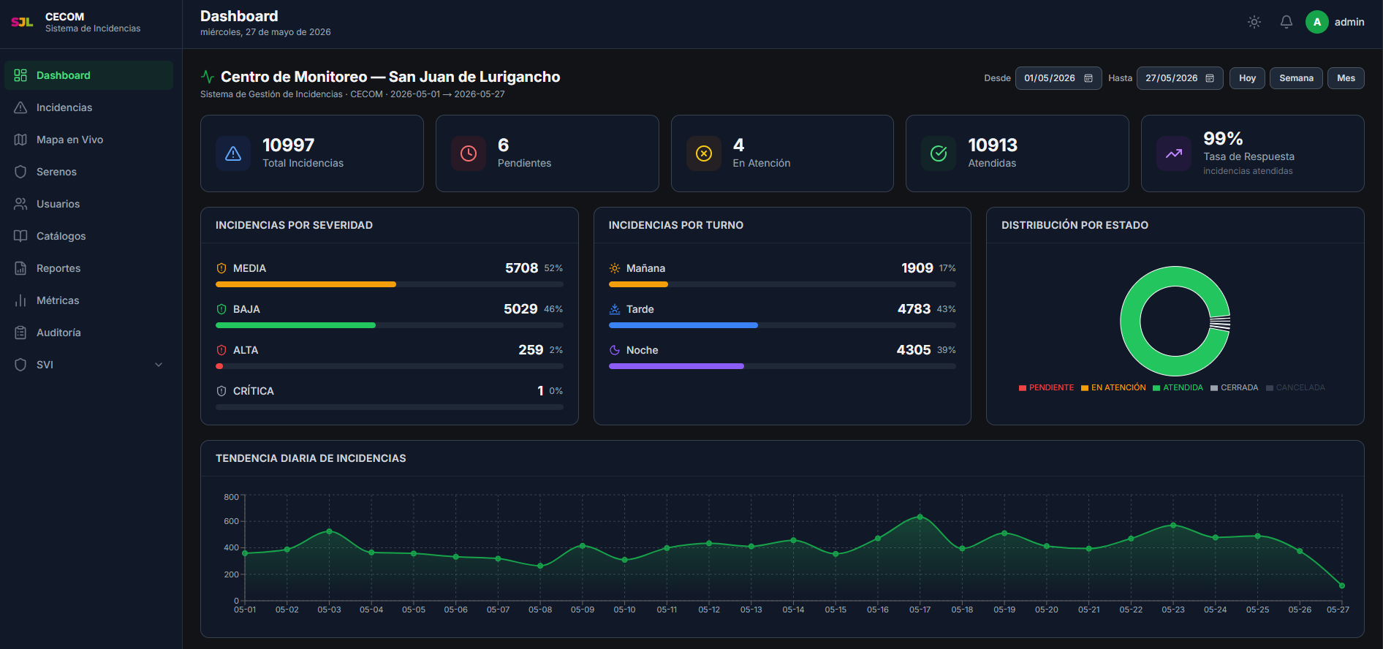Open the Incidencias section

coord(89,107)
